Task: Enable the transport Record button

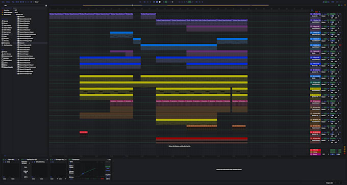Action: tap(160, 2)
